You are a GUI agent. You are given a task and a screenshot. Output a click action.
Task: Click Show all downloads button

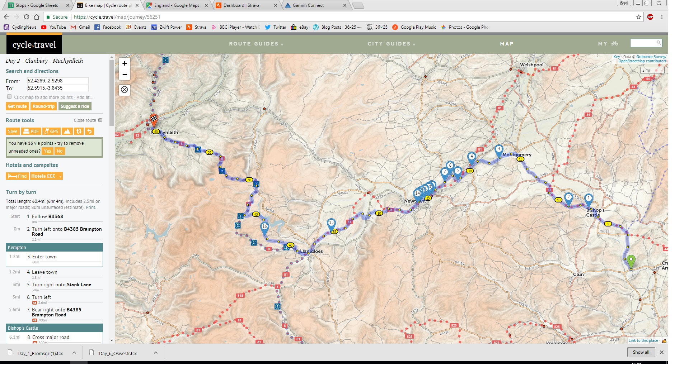pyautogui.click(x=641, y=352)
